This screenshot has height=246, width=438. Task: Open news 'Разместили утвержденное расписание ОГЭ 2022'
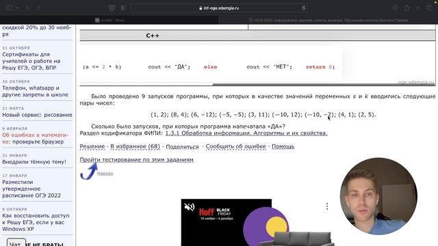31,189
